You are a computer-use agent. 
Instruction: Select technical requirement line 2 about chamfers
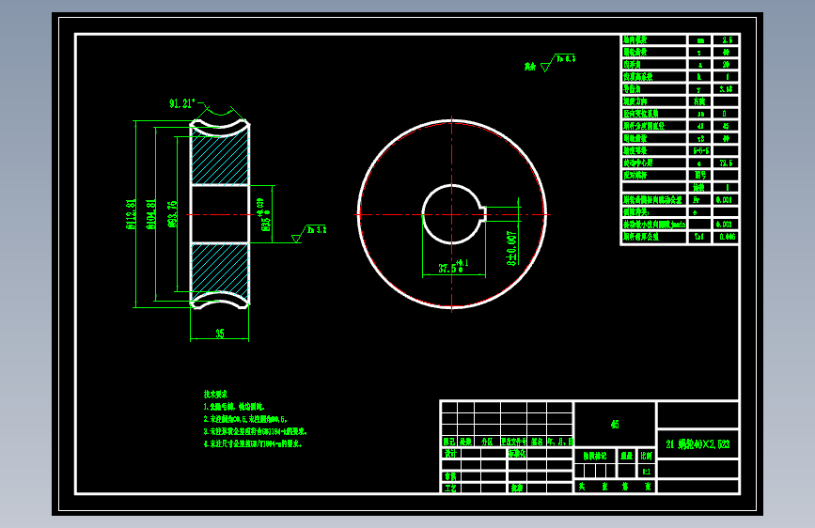click(x=245, y=419)
